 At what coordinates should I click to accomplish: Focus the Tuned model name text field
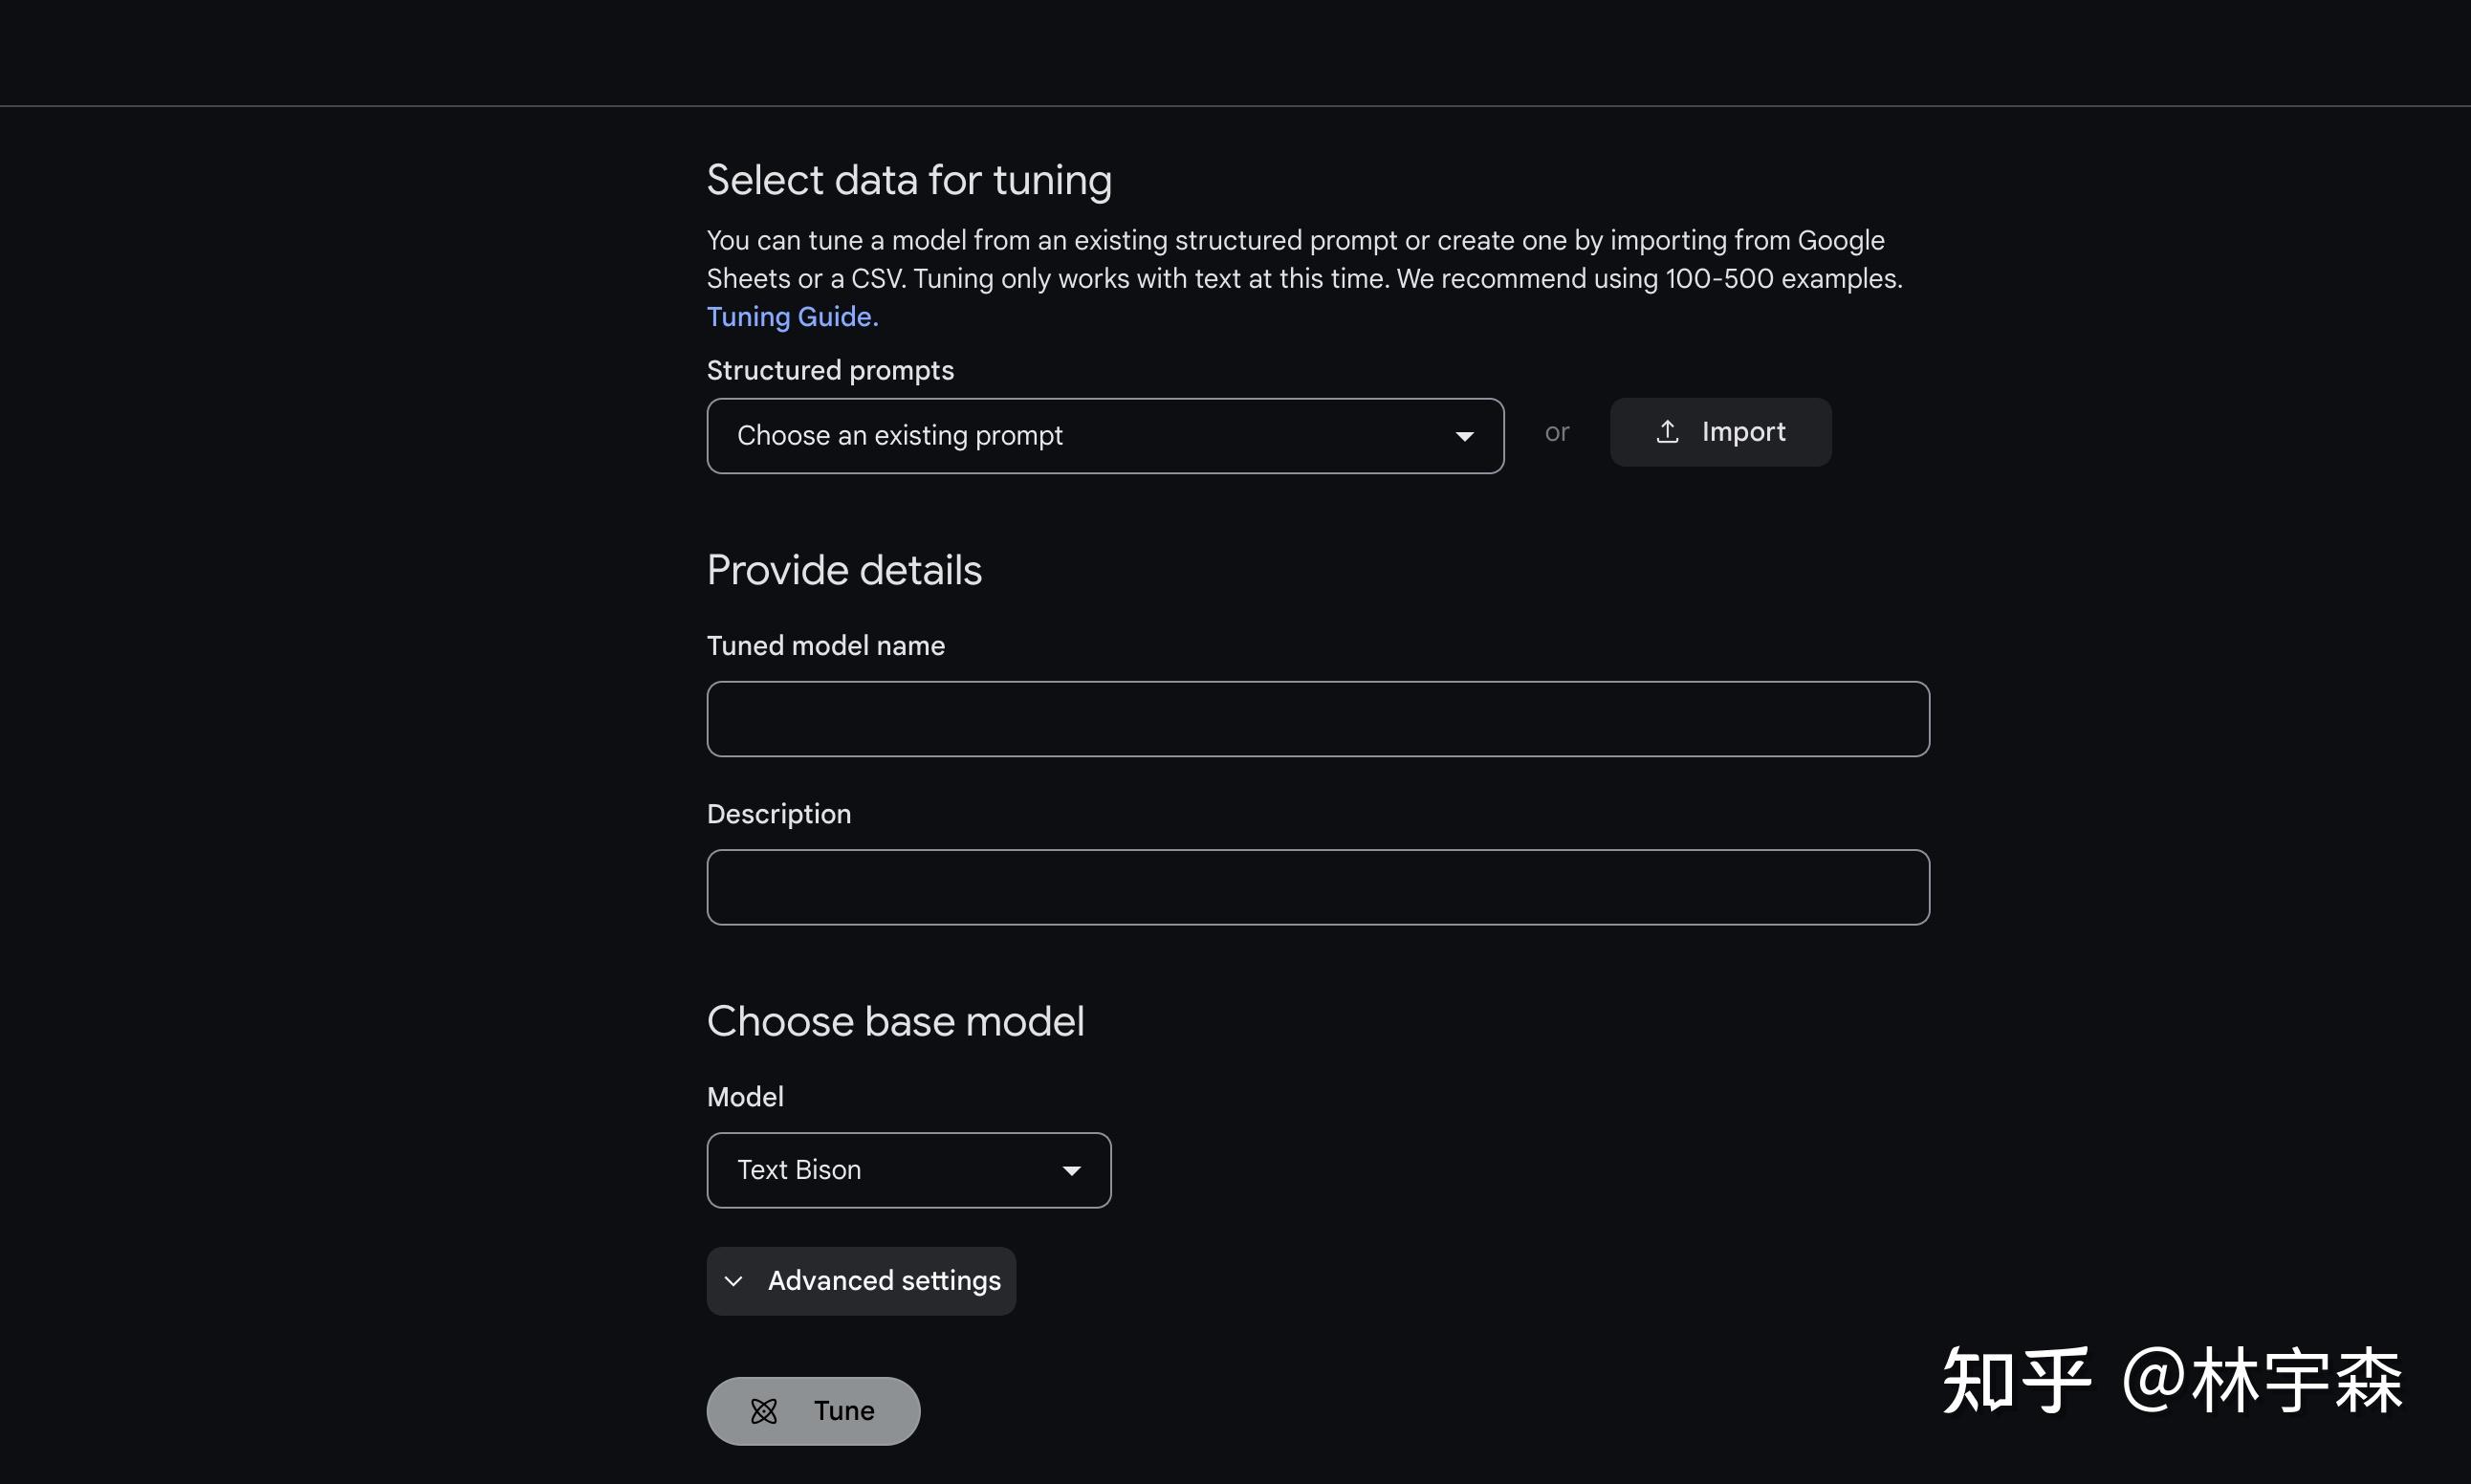pyautogui.click(x=1317, y=719)
